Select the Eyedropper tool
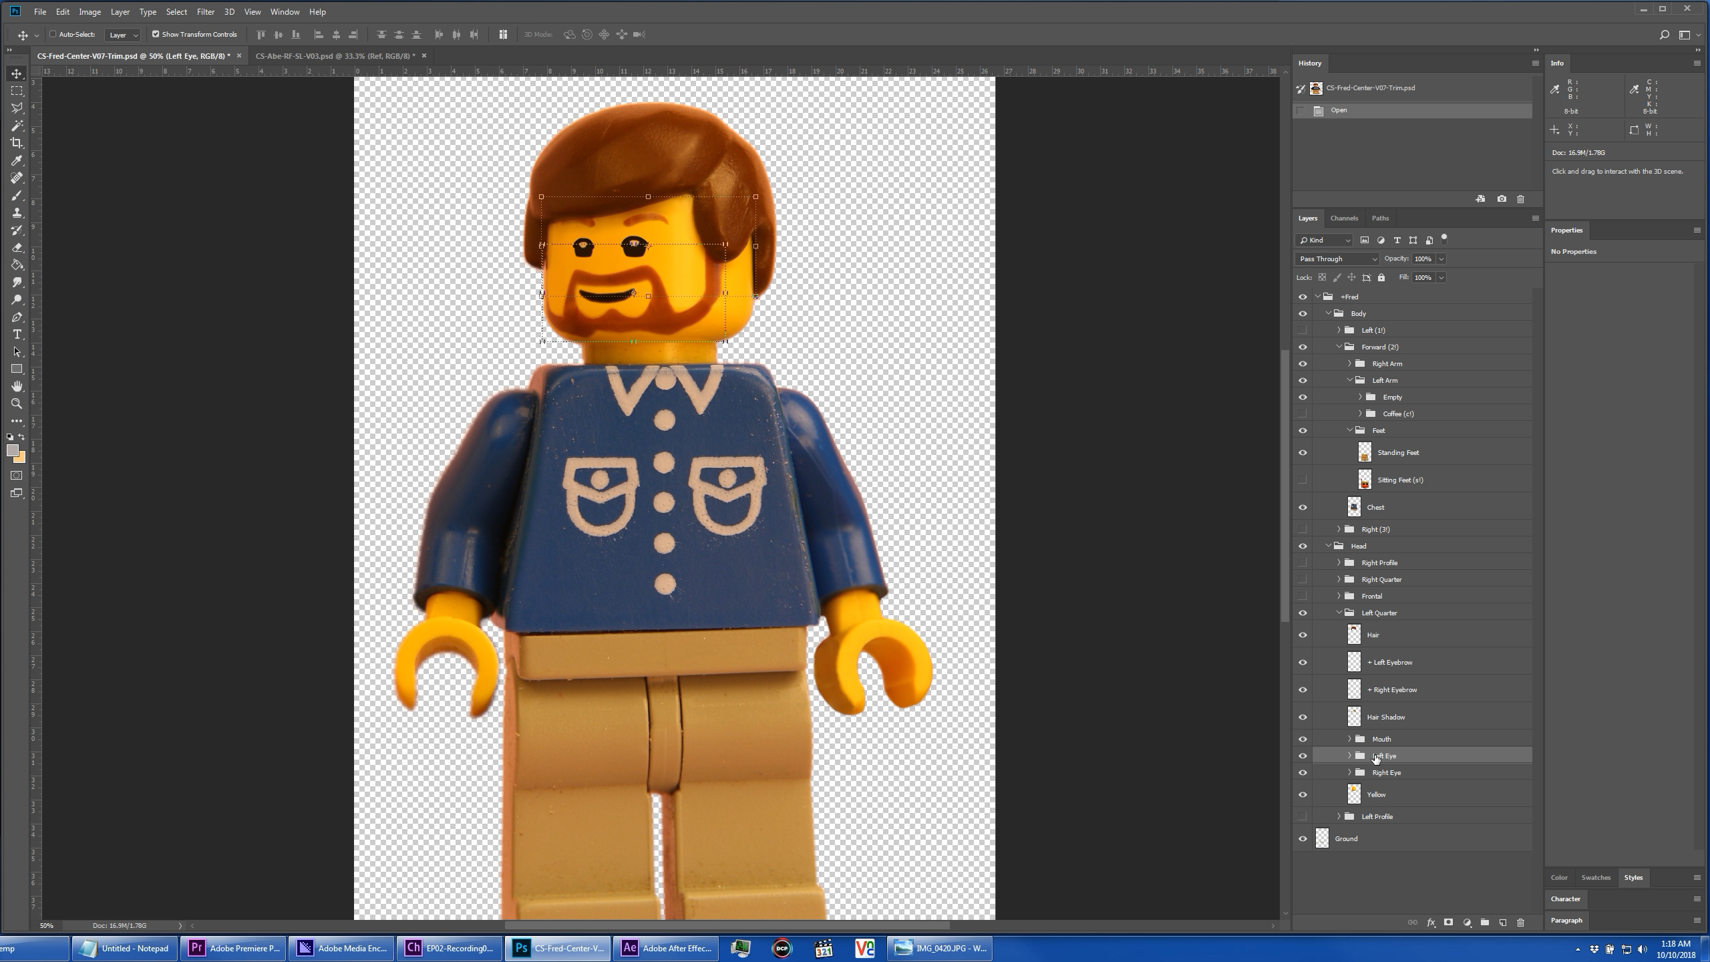The width and height of the screenshot is (1710, 962). pos(17,160)
